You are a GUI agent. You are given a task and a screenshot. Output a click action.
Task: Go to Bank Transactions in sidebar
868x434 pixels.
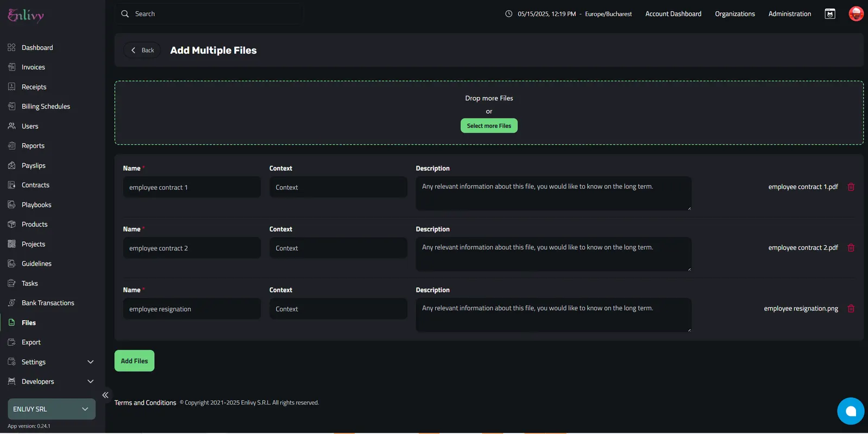point(48,303)
